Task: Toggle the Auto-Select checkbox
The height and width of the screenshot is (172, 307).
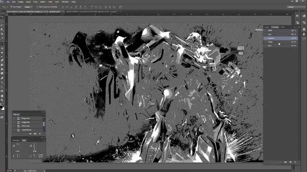Action: coord(12,7)
